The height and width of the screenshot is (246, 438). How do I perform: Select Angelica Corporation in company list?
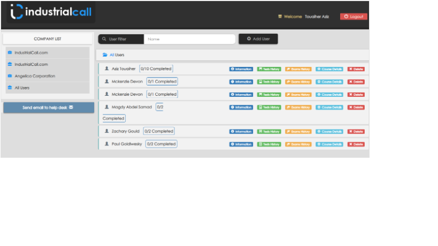[48, 76]
